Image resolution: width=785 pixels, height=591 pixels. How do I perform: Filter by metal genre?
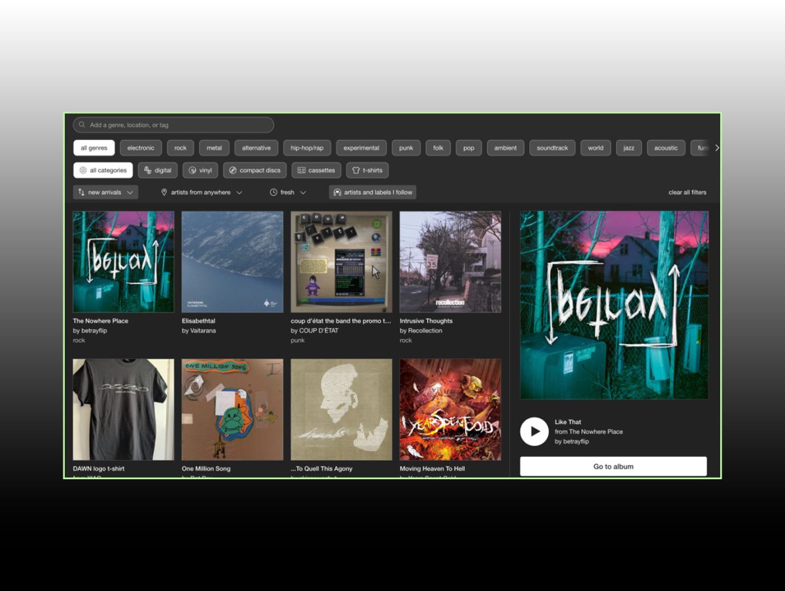[215, 148]
